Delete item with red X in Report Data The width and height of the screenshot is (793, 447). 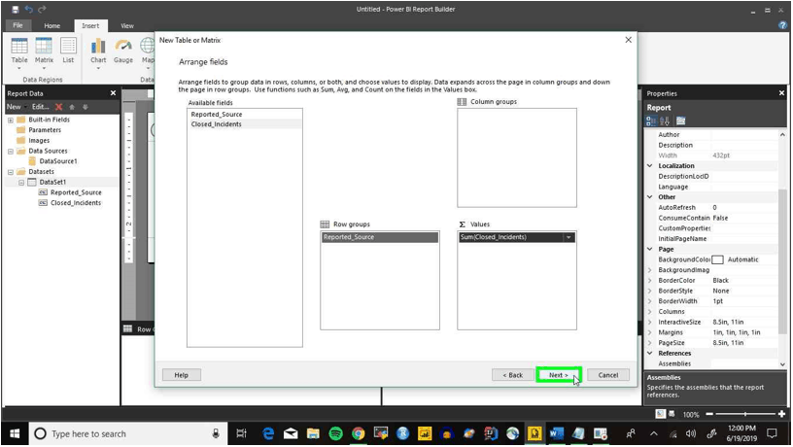tap(59, 107)
